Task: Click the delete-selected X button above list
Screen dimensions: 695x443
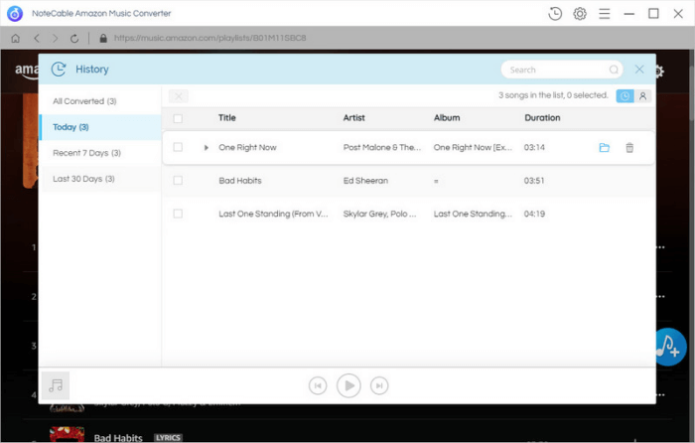Action: (x=178, y=96)
